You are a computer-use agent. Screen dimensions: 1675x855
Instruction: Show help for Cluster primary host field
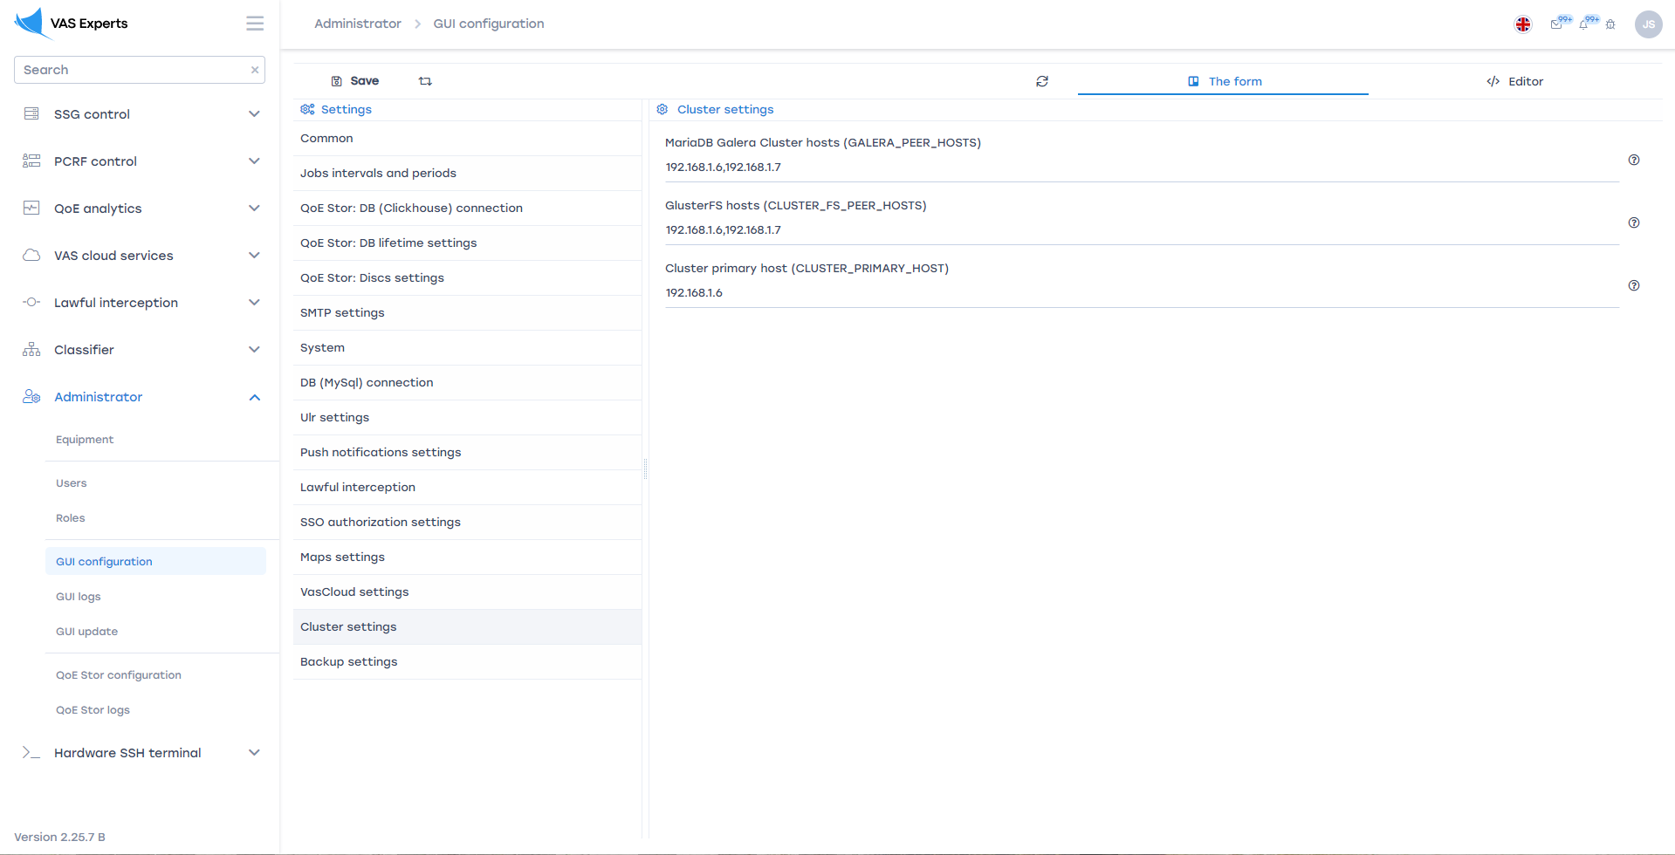[x=1633, y=285]
